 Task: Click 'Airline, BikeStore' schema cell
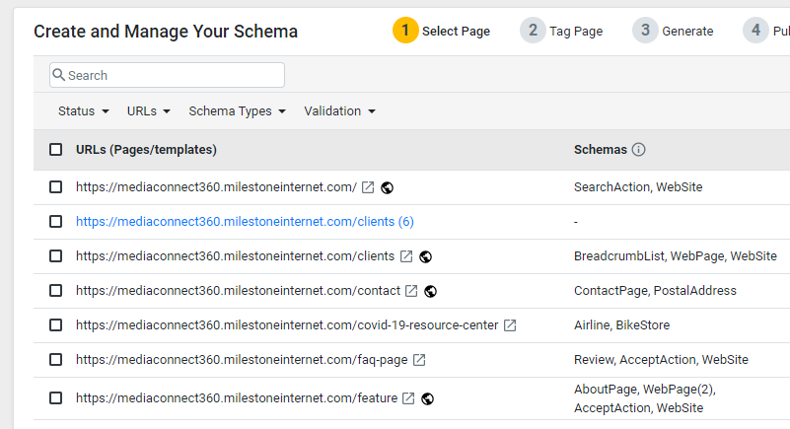pos(621,324)
